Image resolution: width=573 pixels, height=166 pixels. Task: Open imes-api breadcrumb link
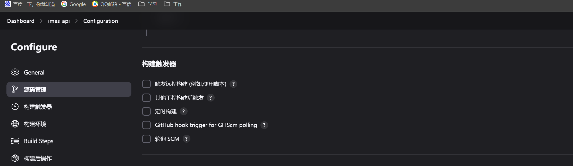click(59, 21)
